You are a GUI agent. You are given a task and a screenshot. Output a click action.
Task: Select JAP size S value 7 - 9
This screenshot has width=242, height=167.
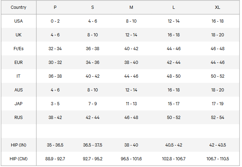click(92, 104)
